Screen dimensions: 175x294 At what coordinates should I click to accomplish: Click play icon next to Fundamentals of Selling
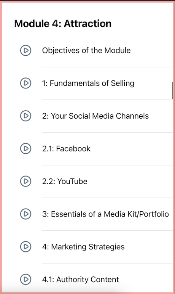click(x=25, y=83)
